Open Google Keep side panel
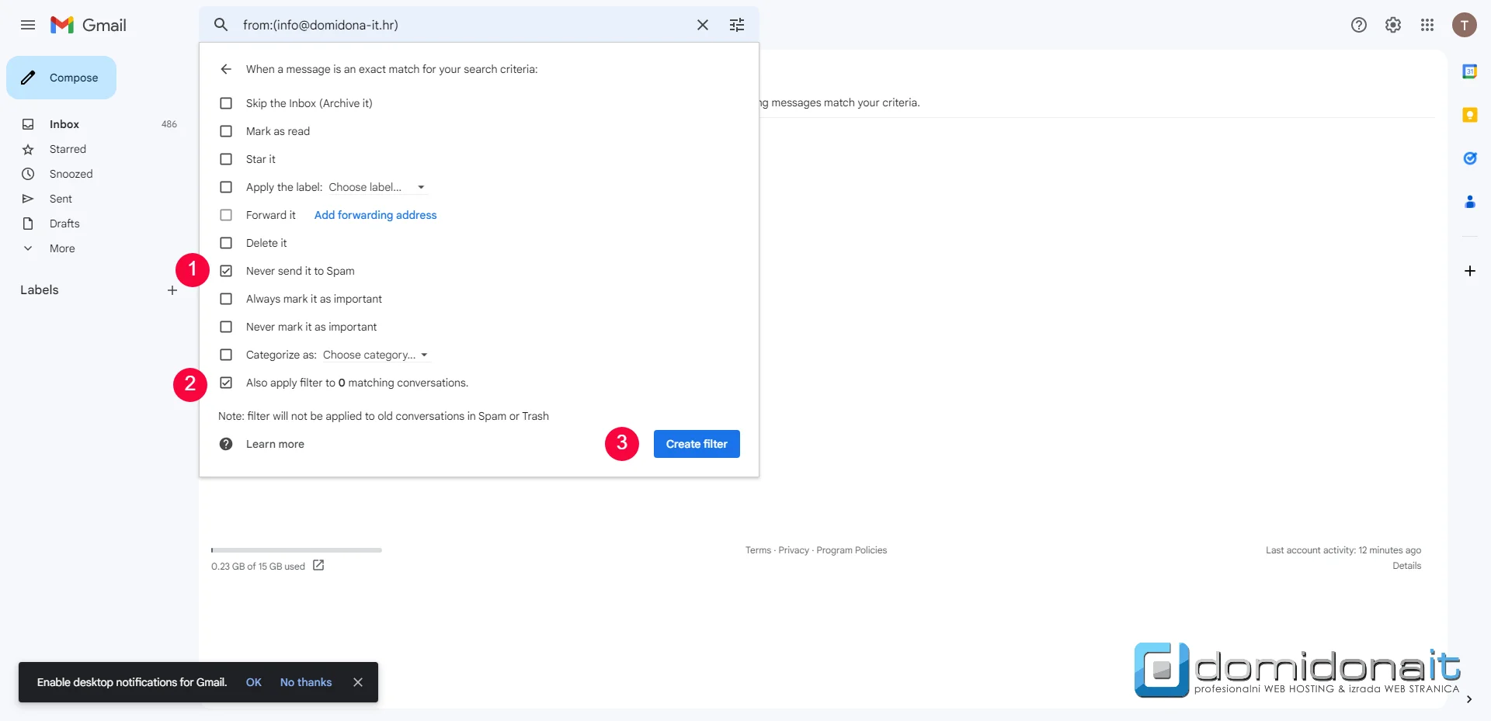 point(1470,115)
